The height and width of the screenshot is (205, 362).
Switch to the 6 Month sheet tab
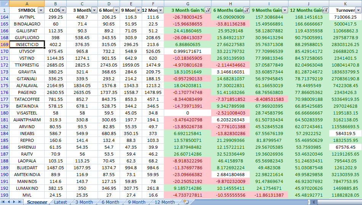coord(111,202)
